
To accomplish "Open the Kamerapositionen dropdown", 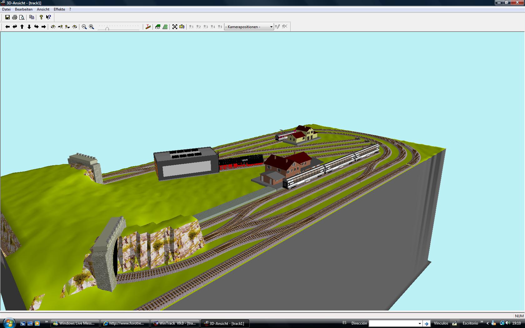I will click(x=249, y=27).
